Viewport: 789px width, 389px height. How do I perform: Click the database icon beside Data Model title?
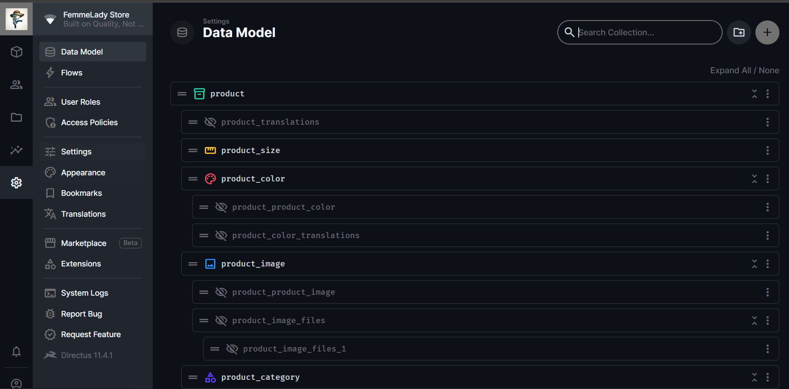[182, 32]
